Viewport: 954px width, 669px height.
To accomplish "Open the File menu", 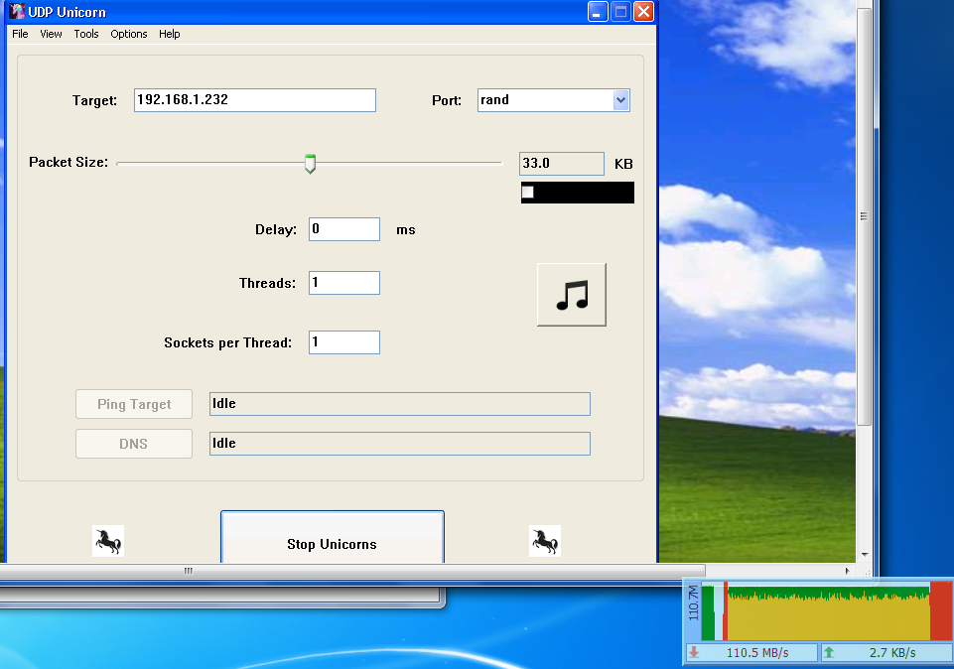I will click(20, 34).
